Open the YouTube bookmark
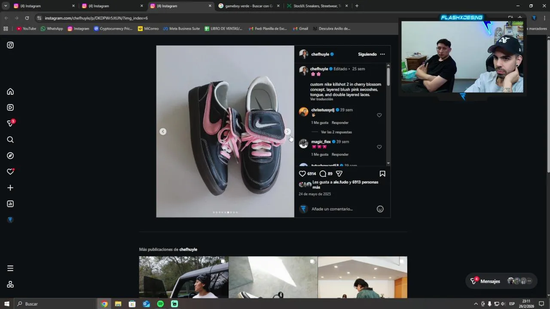The width and height of the screenshot is (550, 309). [x=26, y=29]
